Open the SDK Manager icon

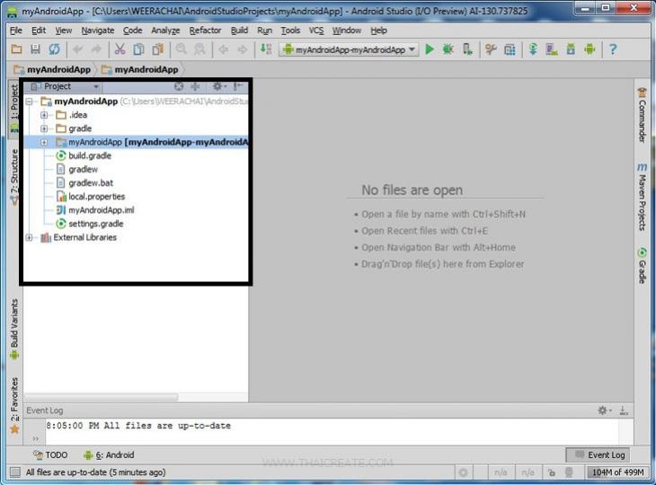coord(571,49)
